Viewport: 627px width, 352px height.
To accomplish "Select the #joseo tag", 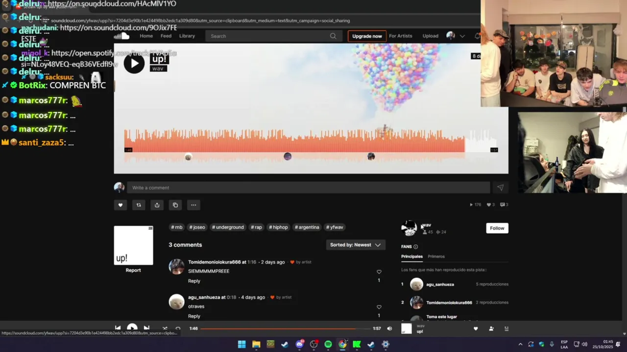I will (x=197, y=227).
